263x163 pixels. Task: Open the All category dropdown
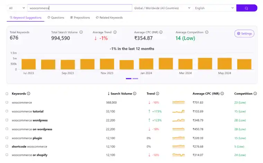point(17,8)
